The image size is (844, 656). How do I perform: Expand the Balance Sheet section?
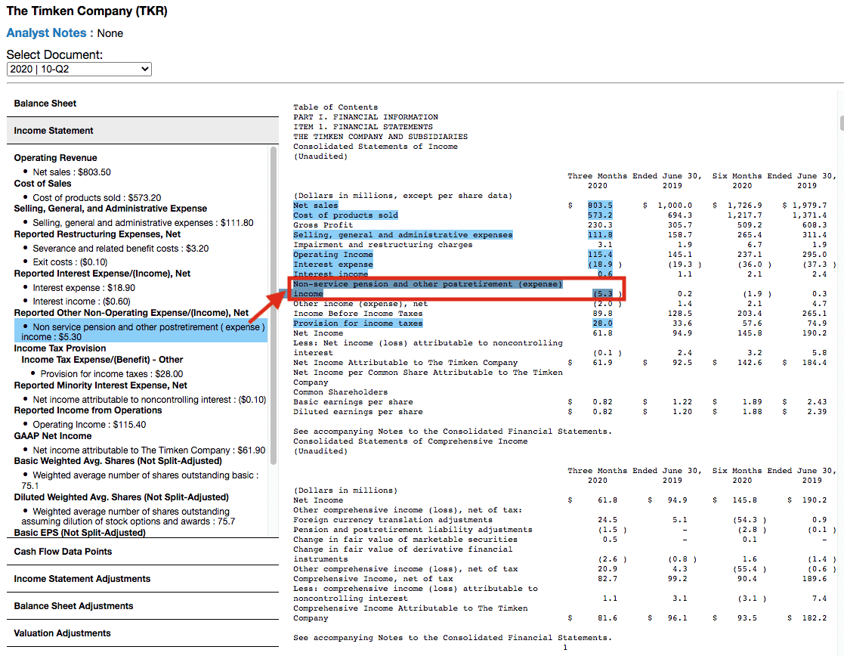point(143,104)
